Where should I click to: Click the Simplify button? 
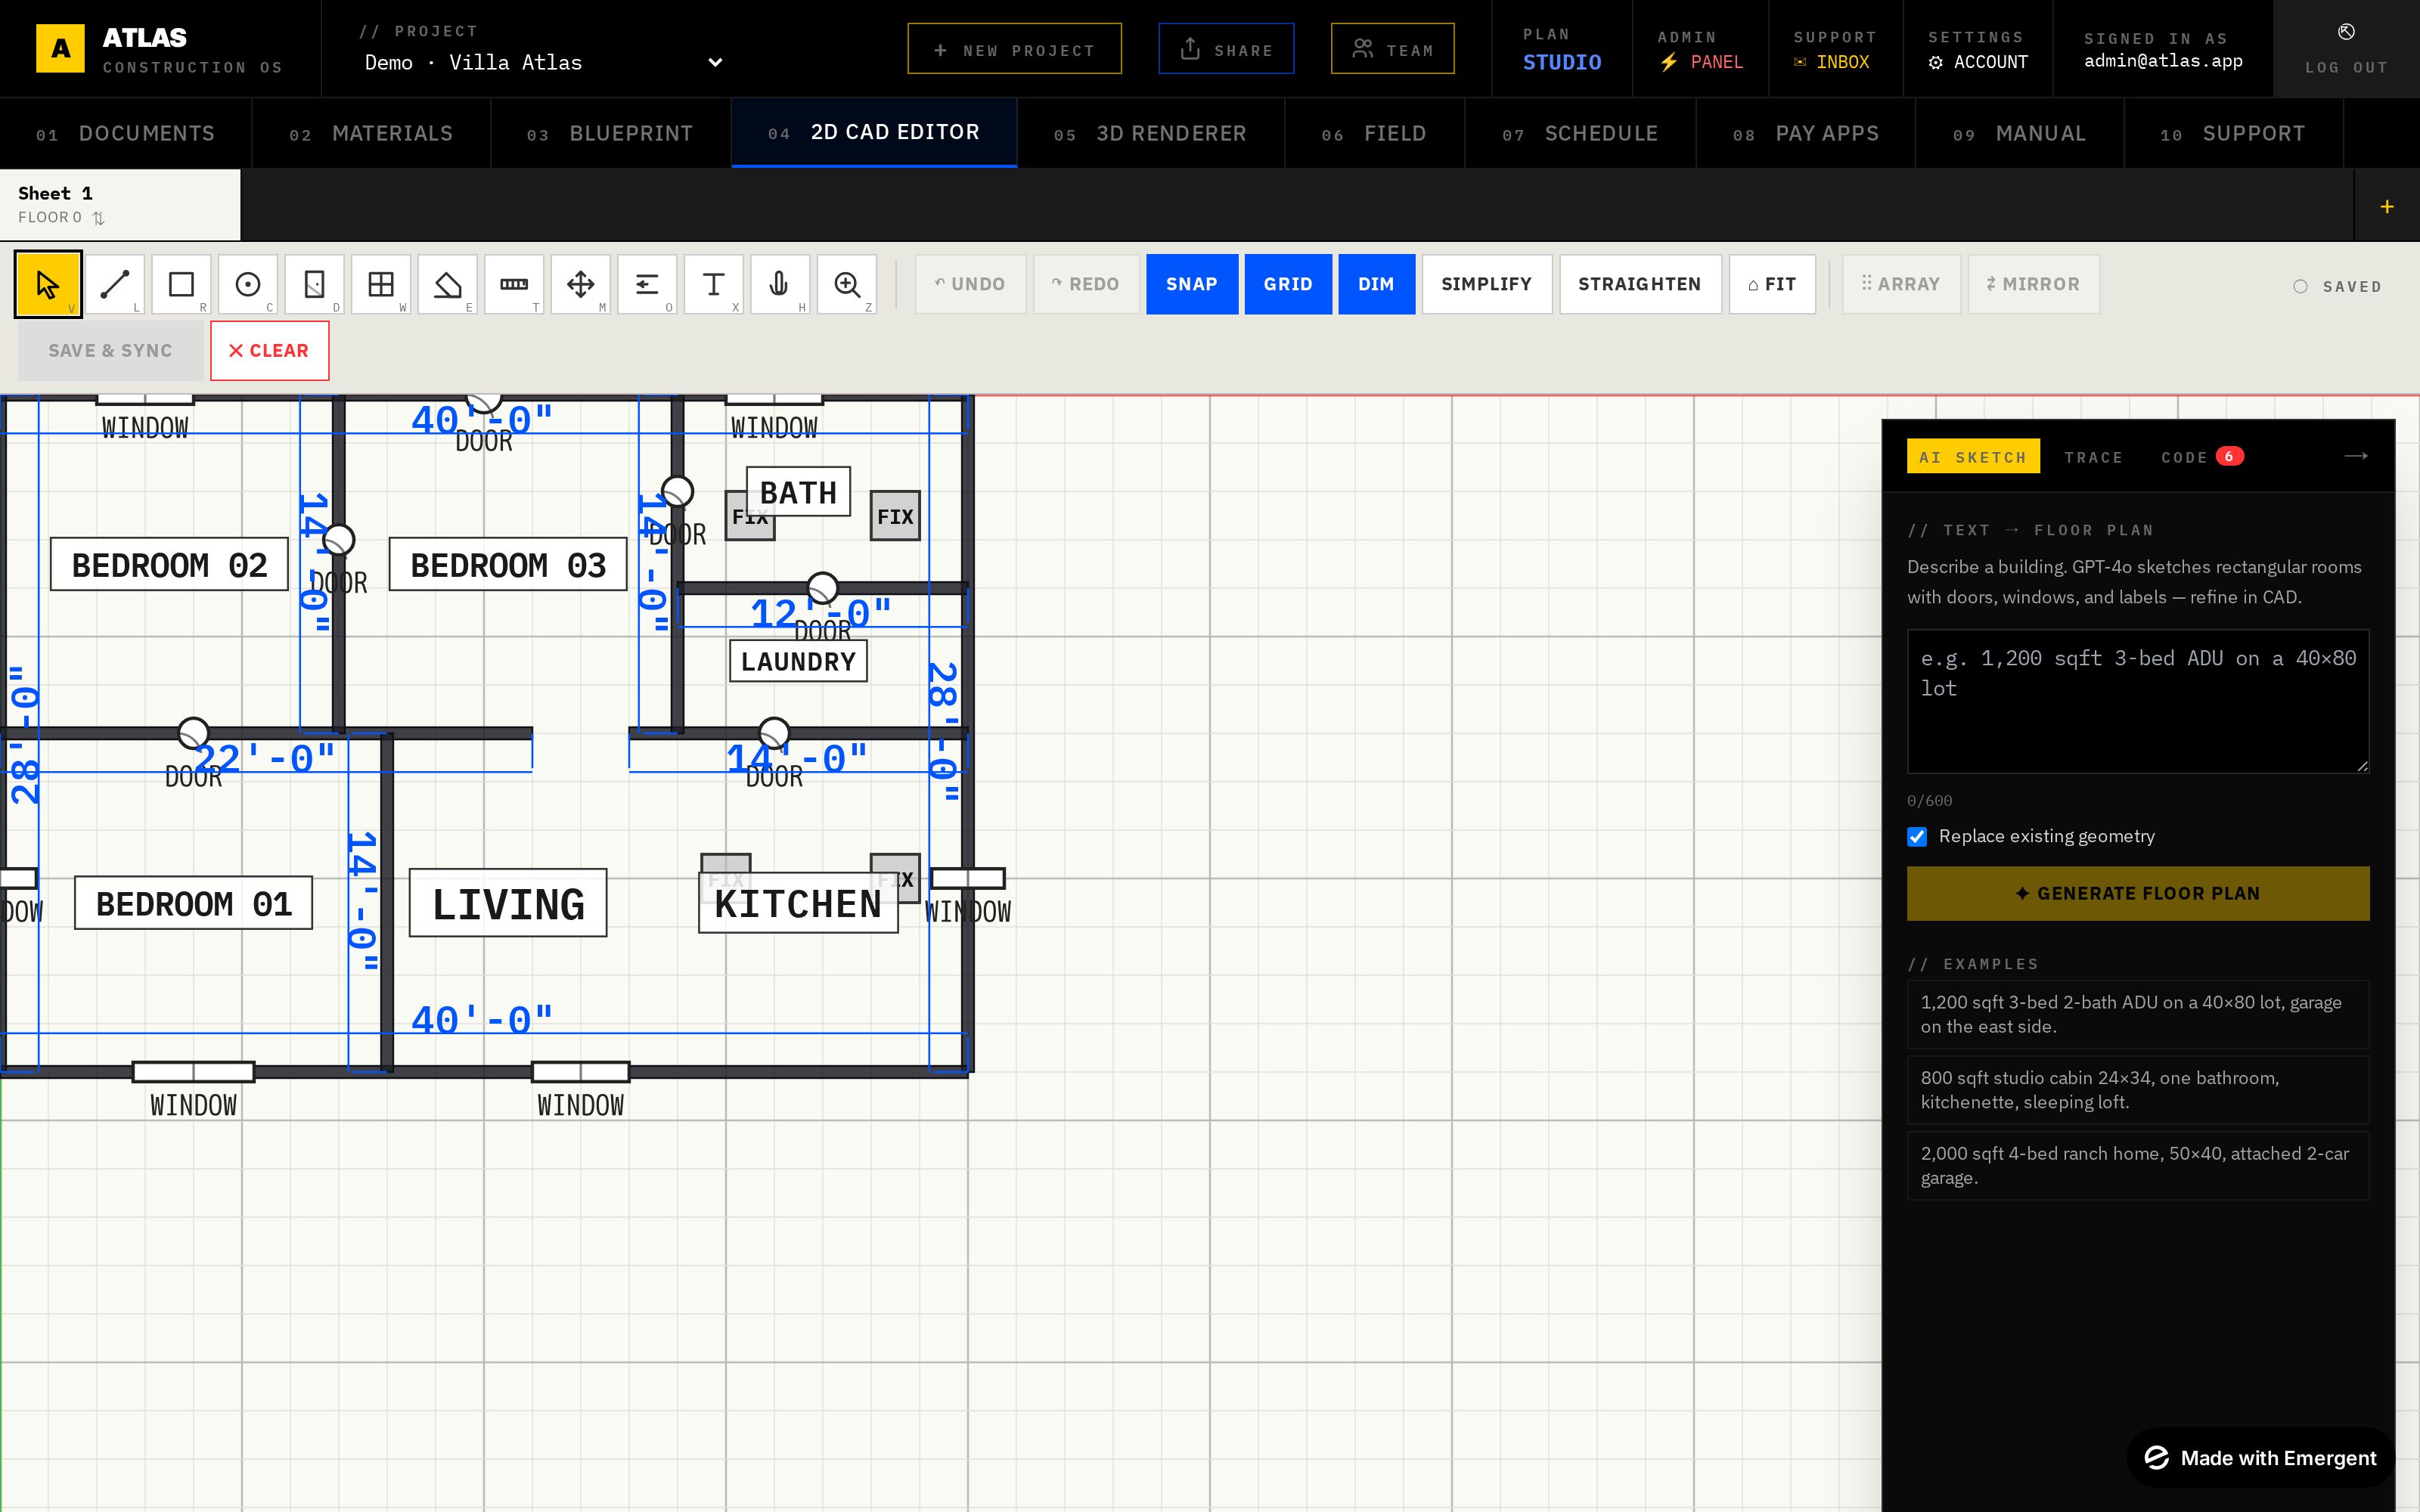[1487, 284]
